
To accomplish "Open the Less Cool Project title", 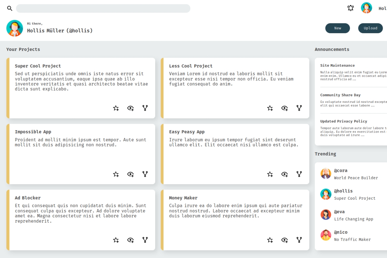I will [x=191, y=66].
